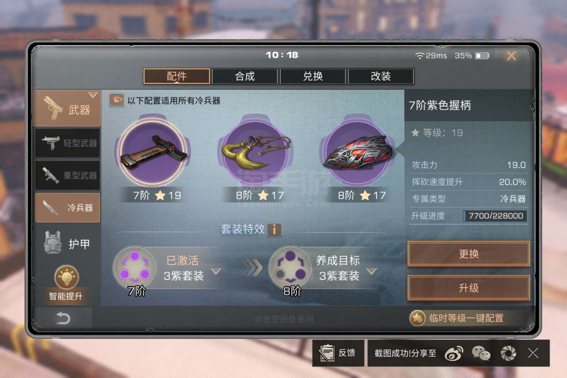Select the golden tassel accessory icon

point(256,151)
